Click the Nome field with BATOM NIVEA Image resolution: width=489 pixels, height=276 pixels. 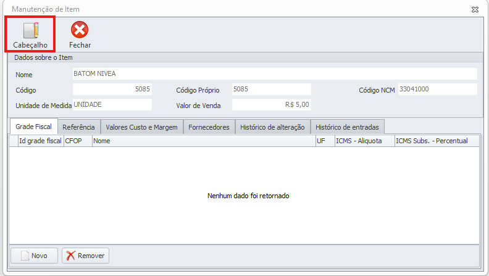(274, 74)
